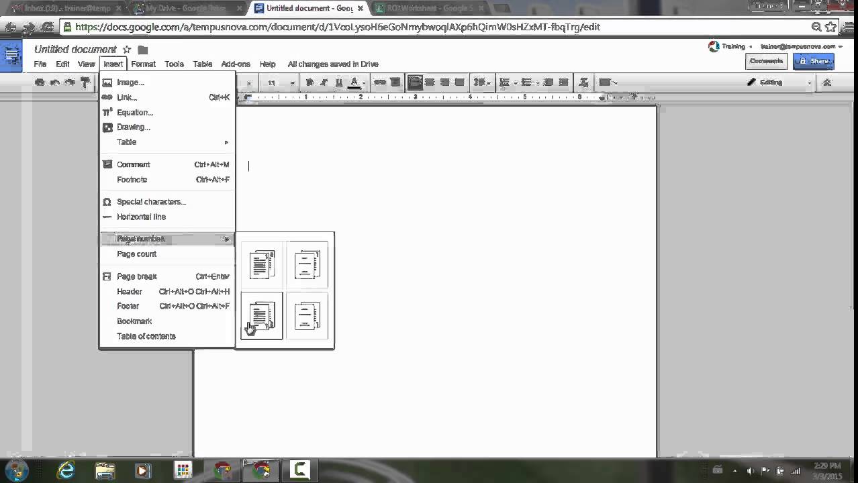Collapse the menus with the toolbar chevron icon

pos(827,83)
